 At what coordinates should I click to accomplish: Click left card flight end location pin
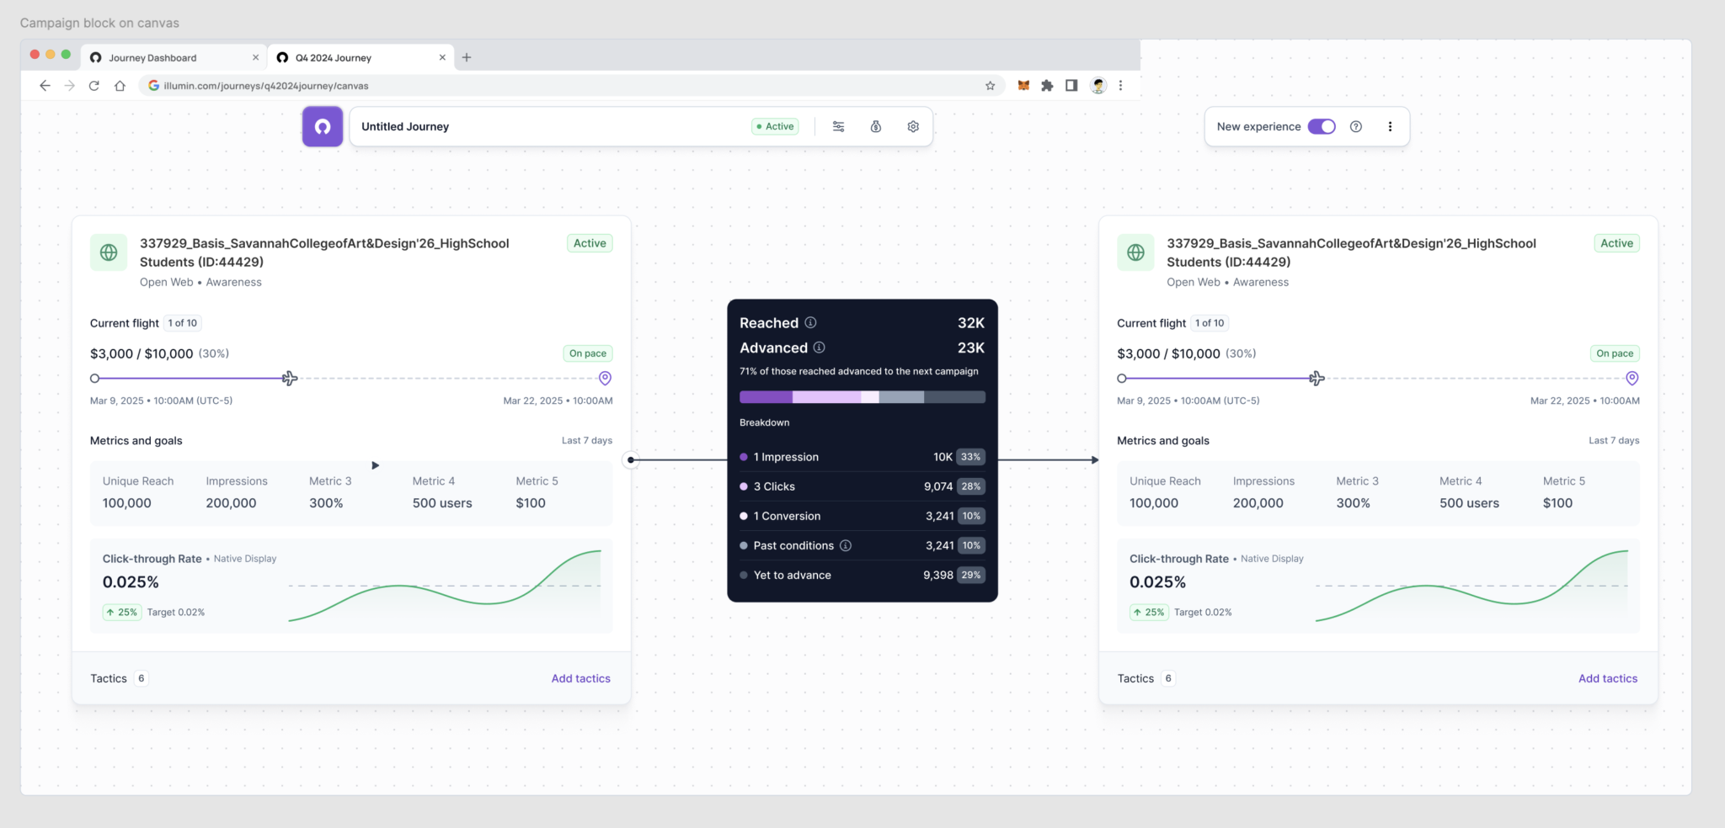coord(605,379)
